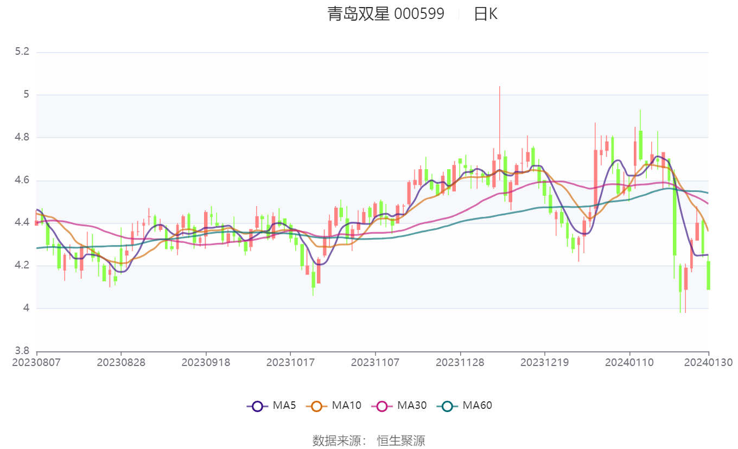The width and height of the screenshot is (738, 449).
Task: Click the y-axis value 3.8
Action: [x=22, y=351]
